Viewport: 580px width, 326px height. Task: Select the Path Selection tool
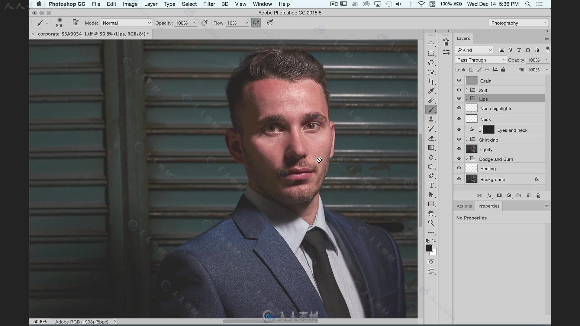431,195
